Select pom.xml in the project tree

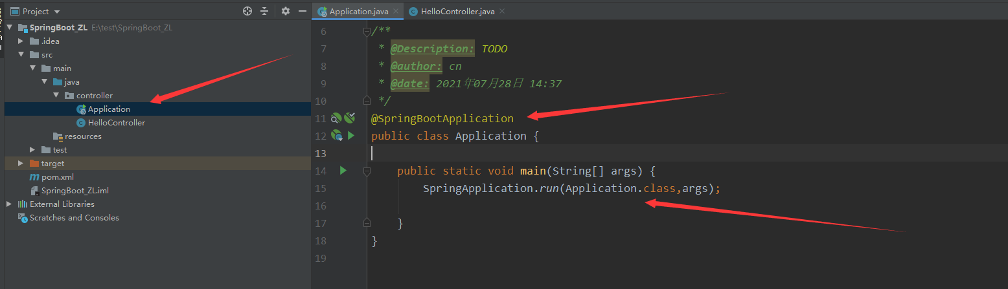157,177
